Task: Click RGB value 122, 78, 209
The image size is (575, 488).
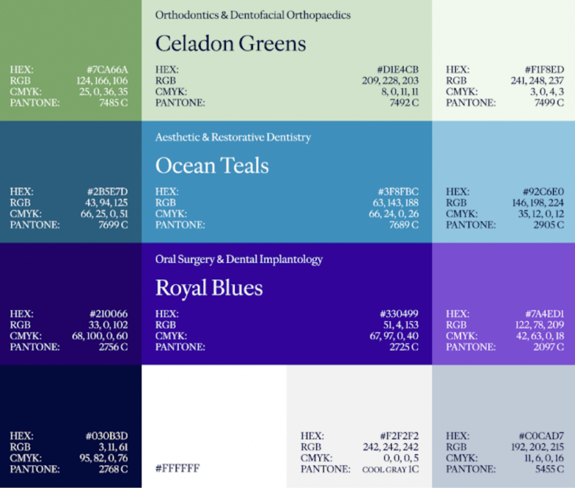Action: click(540, 325)
